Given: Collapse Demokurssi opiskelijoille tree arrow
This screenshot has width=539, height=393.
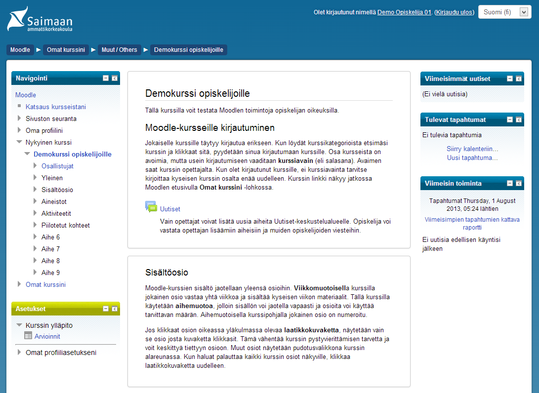Looking at the screenshot, I should coord(27,154).
